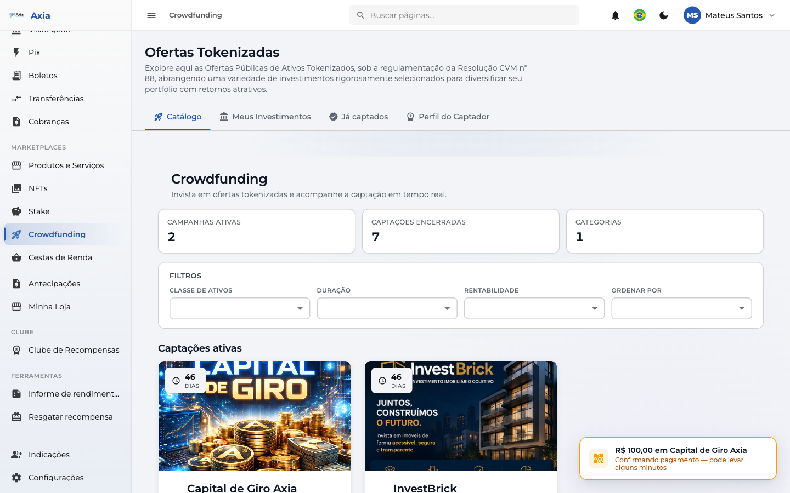Viewport: 790px width, 493px height.
Task: Open the Classe de Ativos dropdown
Action: tap(240, 308)
